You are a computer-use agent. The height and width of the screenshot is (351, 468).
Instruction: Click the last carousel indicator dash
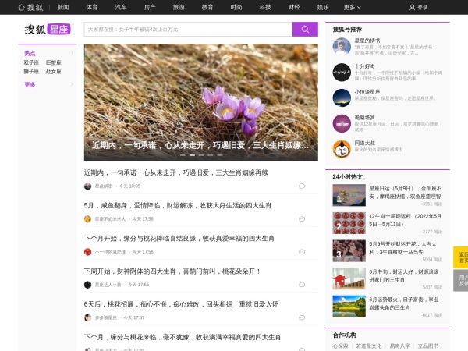[x=220, y=155]
